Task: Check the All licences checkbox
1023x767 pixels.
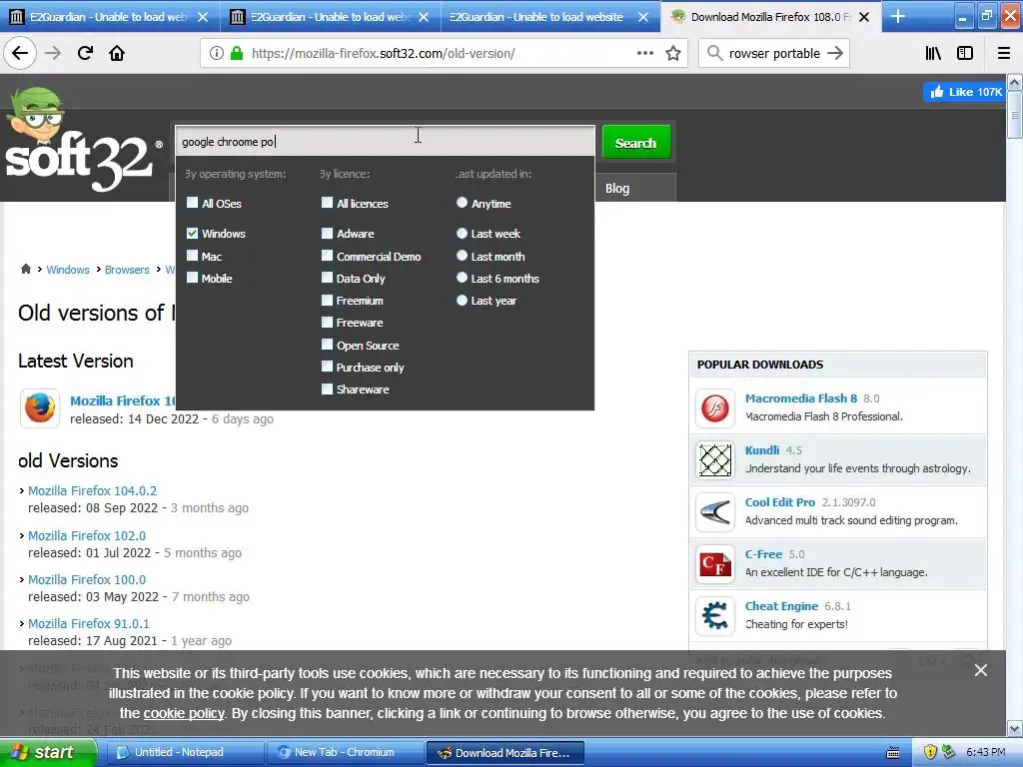Action: point(327,203)
